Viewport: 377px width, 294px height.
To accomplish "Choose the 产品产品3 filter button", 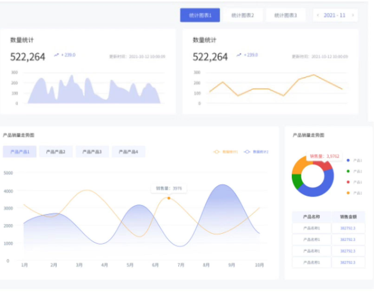I will pos(92,152).
